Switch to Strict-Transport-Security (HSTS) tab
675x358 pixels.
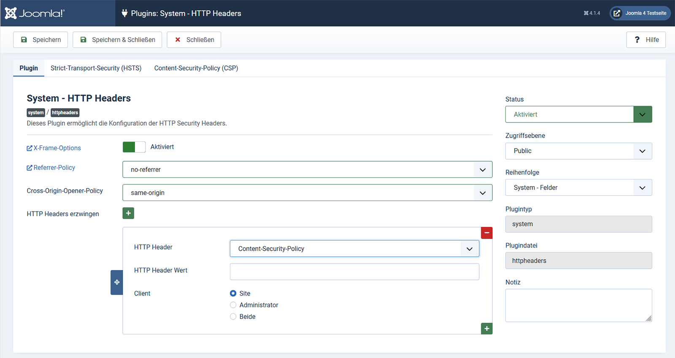click(96, 68)
